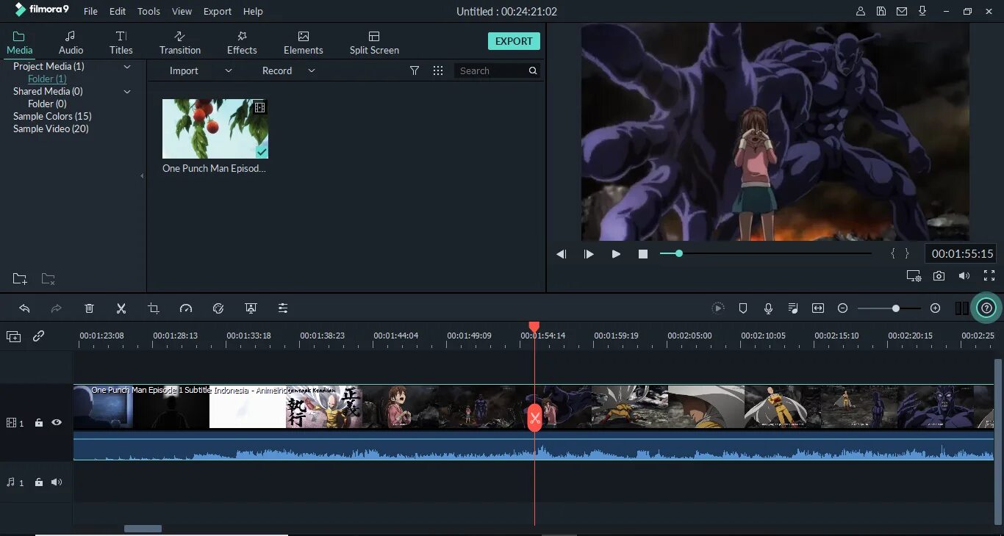Open the Speed control icon
Image resolution: width=1004 pixels, height=536 pixels.
click(x=186, y=308)
